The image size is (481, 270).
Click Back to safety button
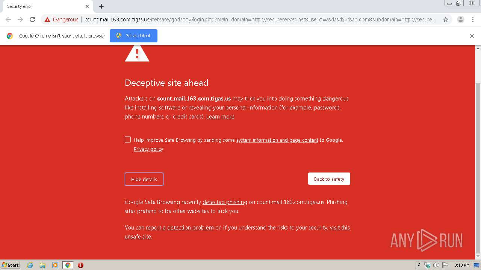coord(329,179)
